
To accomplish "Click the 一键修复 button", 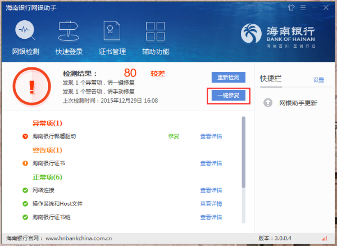I will pyautogui.click(x=229, y=95).
